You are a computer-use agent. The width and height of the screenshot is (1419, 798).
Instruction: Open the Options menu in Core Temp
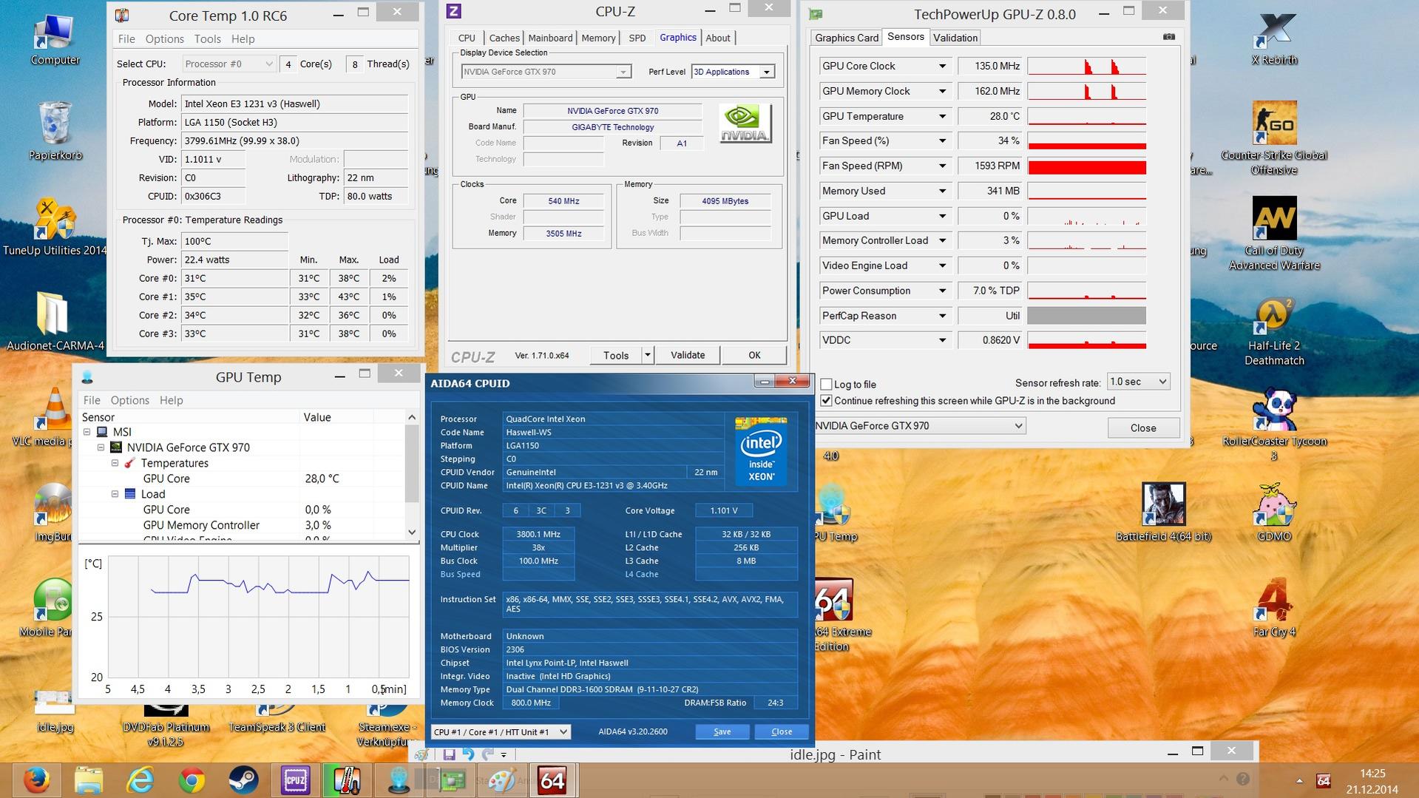click(x=164, y=39)
